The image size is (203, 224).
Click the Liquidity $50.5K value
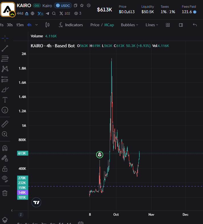[148, 12]
